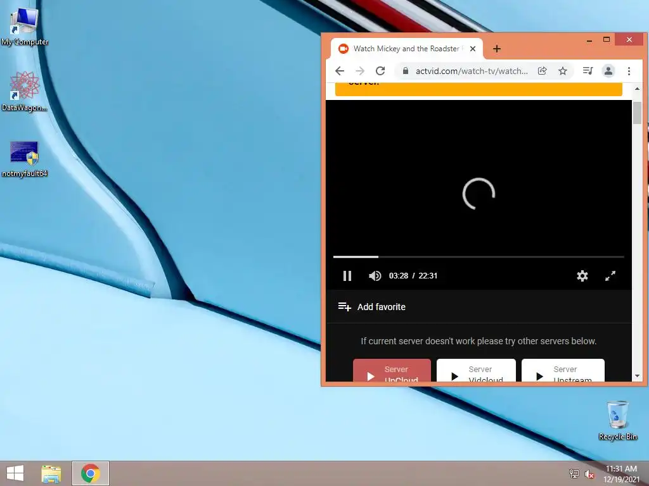
Task: Minimize the Chrome window
Action: click(x=589, y=40)
